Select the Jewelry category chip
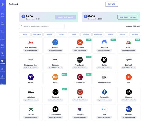This screenshot has height=123, width=143. click(x=49, y=34)
